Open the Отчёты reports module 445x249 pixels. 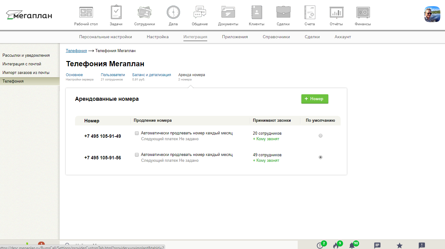[337, 12]
